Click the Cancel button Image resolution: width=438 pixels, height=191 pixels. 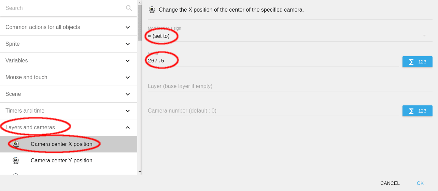point(390,183)
